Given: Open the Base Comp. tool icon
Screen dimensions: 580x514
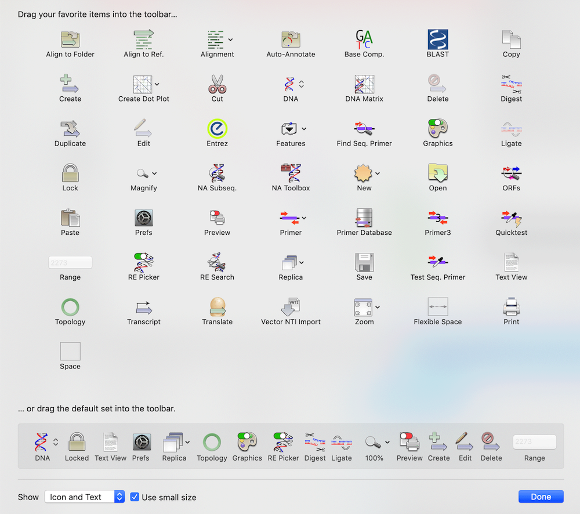Looking at the screenshot, I should (364, 39).
